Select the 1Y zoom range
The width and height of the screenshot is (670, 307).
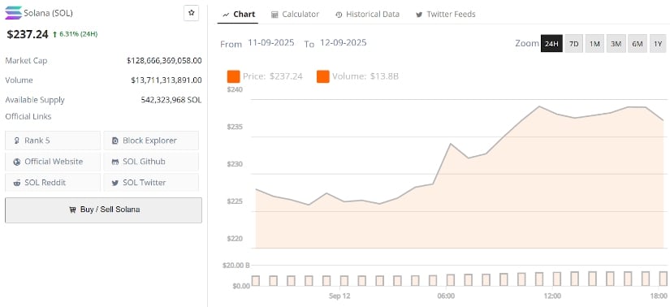(658, 44)
